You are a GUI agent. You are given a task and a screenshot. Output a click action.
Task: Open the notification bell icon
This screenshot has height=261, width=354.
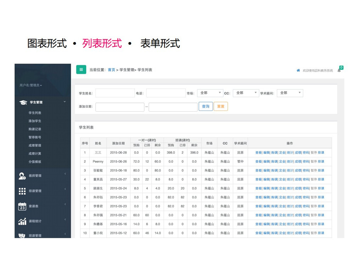coord(339,70)
